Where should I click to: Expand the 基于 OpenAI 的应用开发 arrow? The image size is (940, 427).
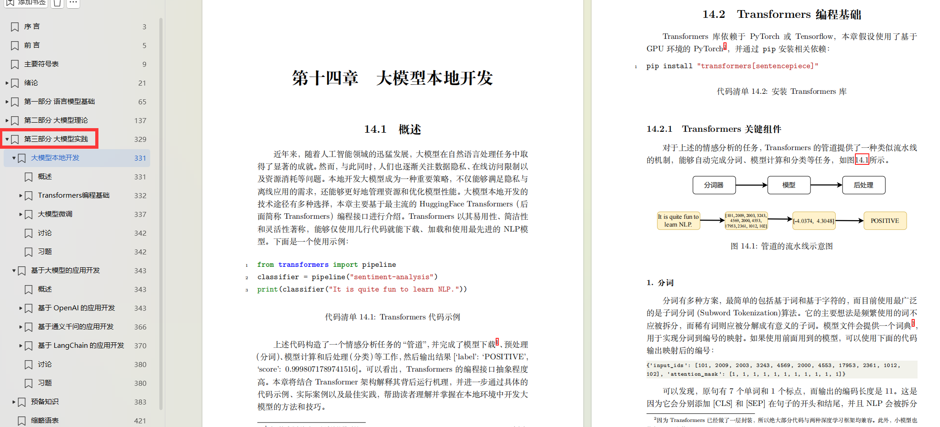21,308
